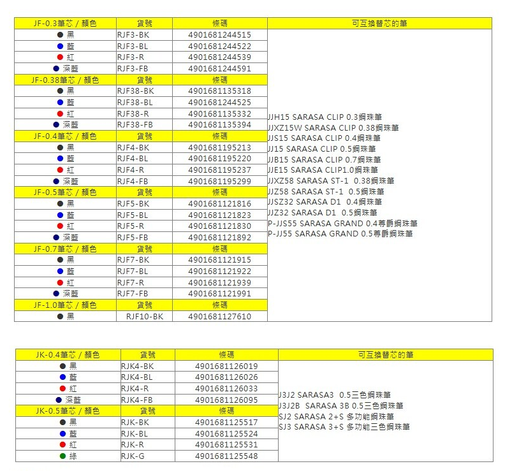
Task: Click item code RJF3-BK
Action: [133, 35]
